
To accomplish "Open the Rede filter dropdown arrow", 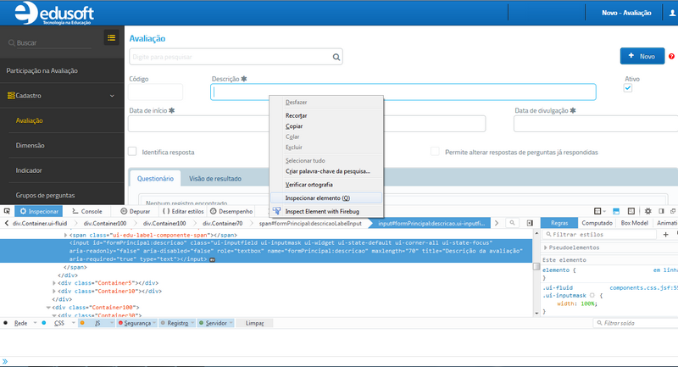I will 35,323.
